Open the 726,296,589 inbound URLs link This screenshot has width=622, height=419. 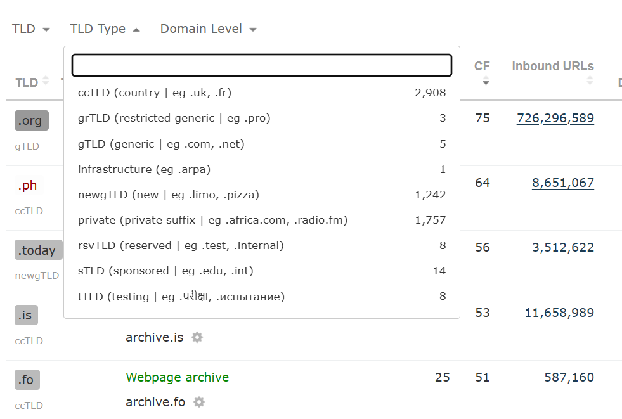point(555,118)
